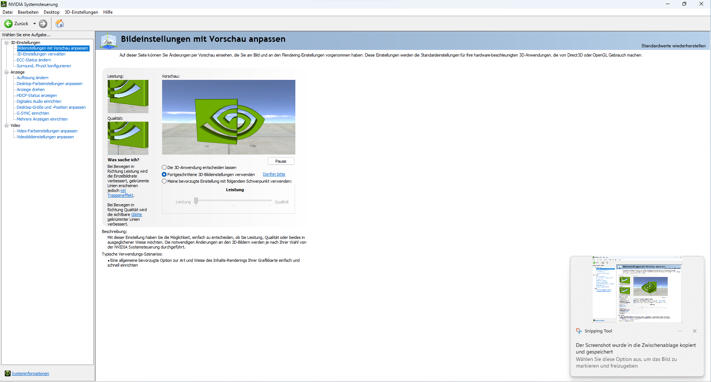Click the 'mit Treppeneffekt' help link
Screen dimensions: 711x382
pyautogui.click(x=120, y=195)
